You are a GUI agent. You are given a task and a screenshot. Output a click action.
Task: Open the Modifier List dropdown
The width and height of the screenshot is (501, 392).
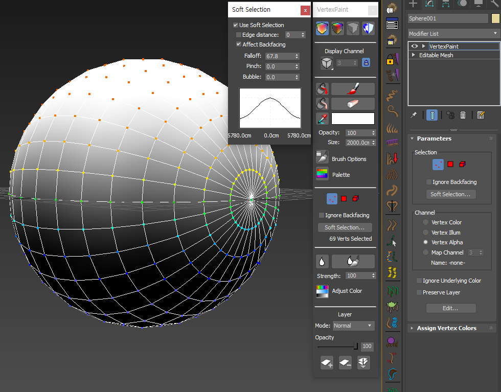point(453,34)
